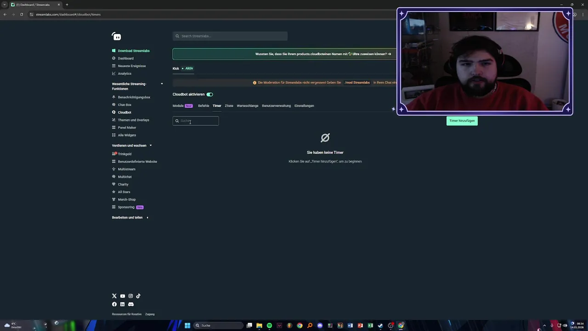Close the Dashboard / Streamlabs tab
The height and width of the screenshot is (331, 588).
pos(59,5)
